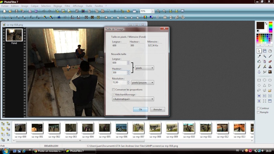Select the Paint bucket fill tool
Screen dimensions: 274x154
point(259,61)
